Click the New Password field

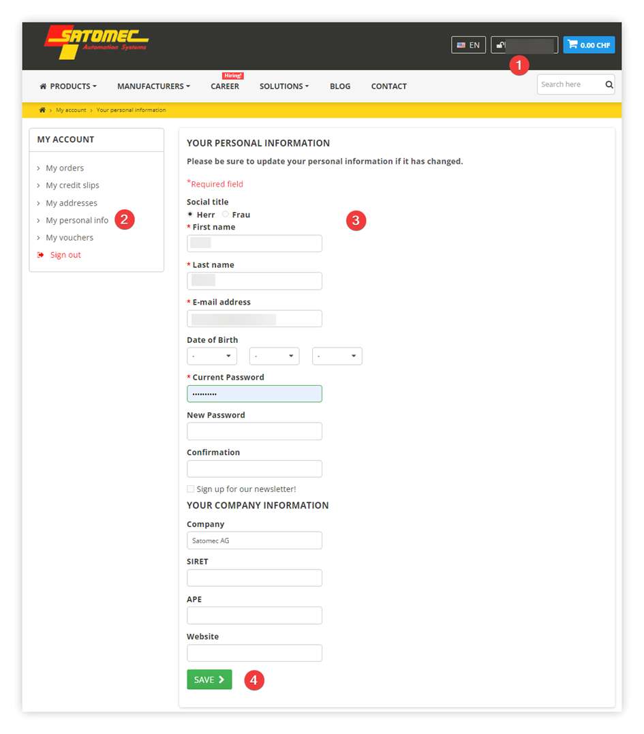pos(254,431)
